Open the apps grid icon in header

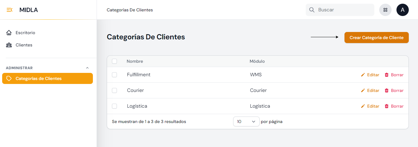[x=385, y=10]
